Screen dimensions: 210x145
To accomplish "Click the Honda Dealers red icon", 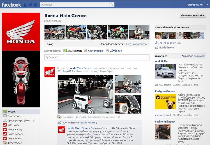I will (5, 134).
